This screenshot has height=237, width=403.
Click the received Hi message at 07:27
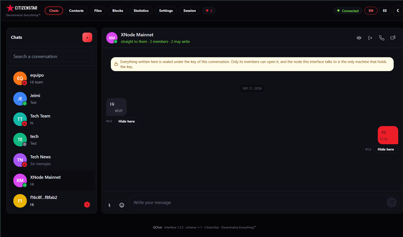tap(116, 107)
